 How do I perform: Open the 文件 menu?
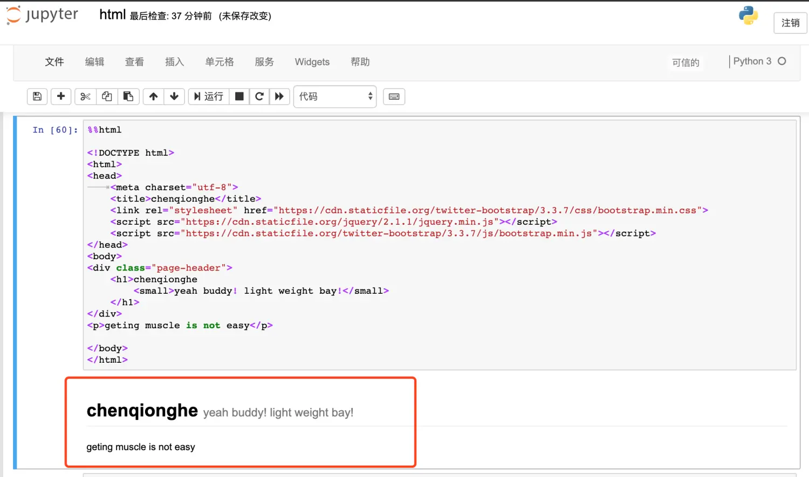point(54,61)
